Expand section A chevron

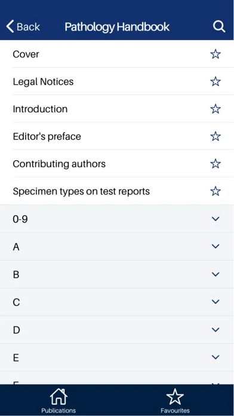pyautogui.click(x=215, y=246)
